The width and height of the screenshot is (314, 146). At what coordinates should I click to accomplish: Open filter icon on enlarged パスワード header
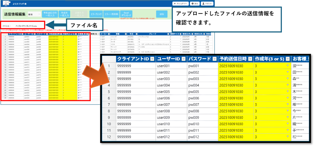pos(214,59)
